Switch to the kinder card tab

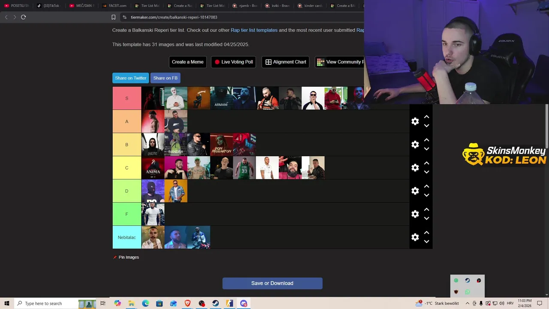(x=310, y=6)
